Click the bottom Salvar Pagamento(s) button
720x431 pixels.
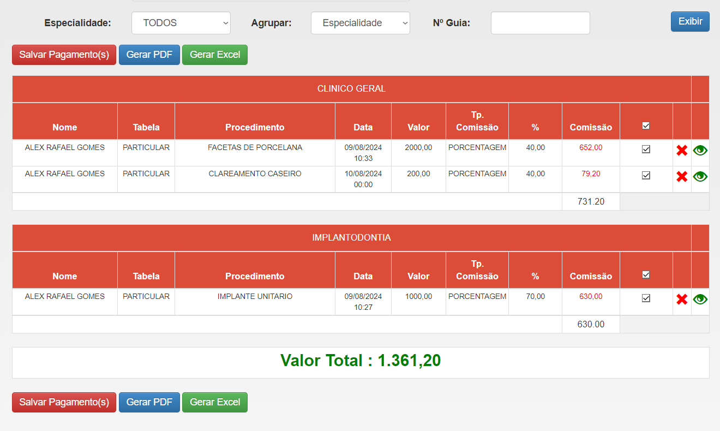64,402
